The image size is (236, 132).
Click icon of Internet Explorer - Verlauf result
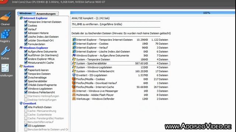point(74,47)
